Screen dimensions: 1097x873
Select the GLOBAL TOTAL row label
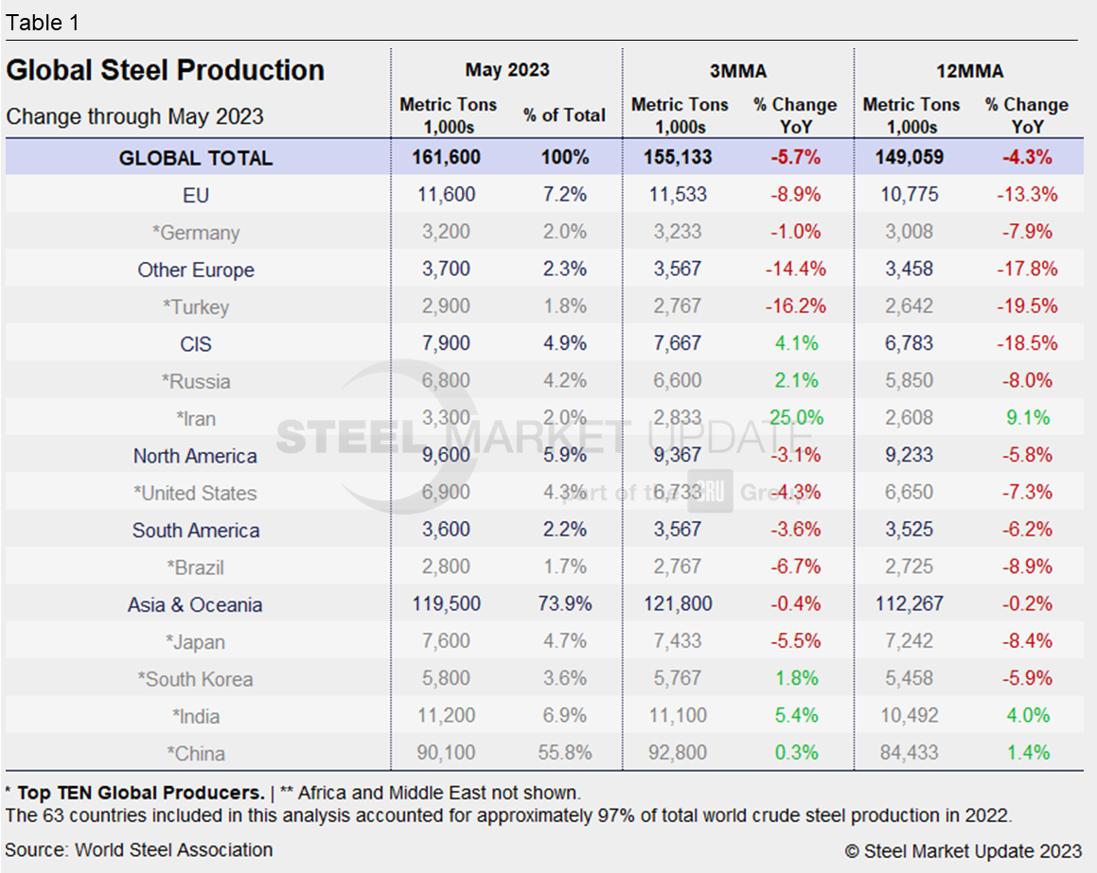coord(196,158)
